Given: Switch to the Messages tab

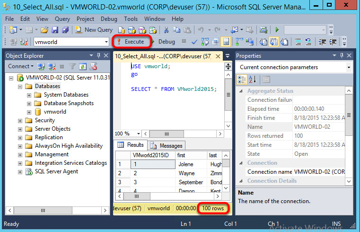Looking at the screenshot, I should click(x=167, y=146).
